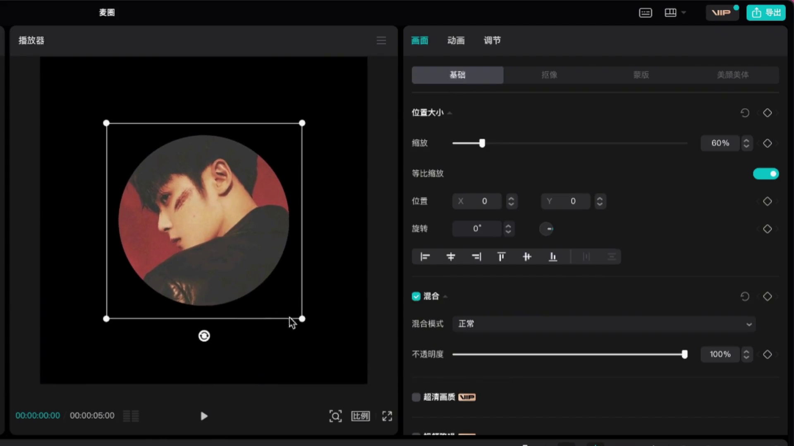Viewport: 794px width, 446px height.
Task: Click the vertical top align icon
Action: (x=502, y=256)
